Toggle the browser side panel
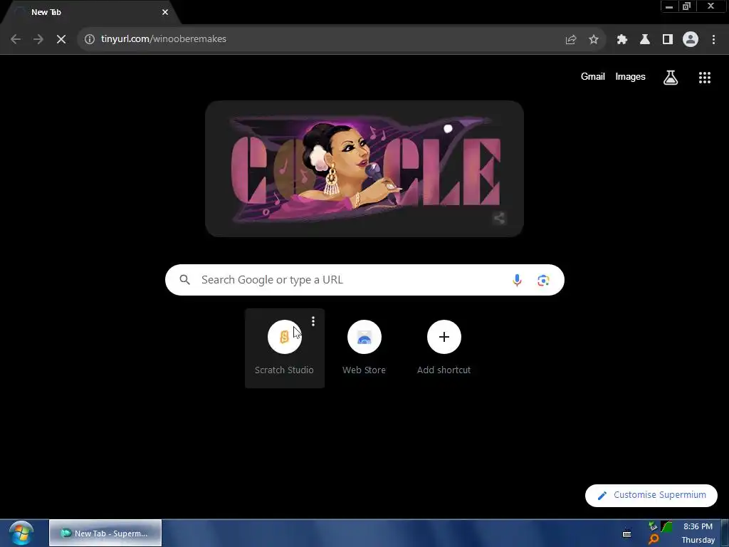The image size is (729, 547). click(668, 39)
